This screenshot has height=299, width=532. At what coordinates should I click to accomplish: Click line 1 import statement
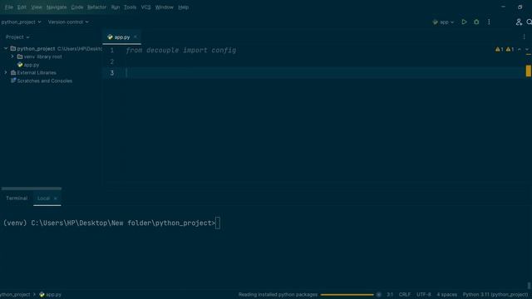(x=181, y=50)
